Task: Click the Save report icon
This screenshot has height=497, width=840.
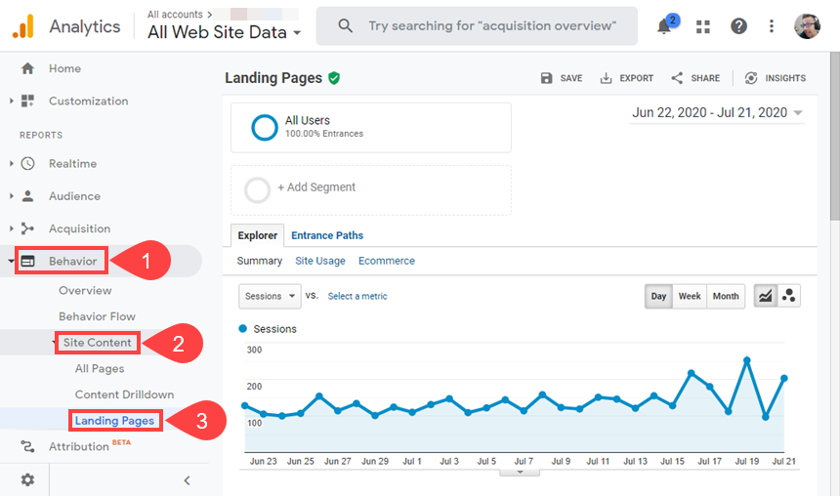Action: click(546, 78)
